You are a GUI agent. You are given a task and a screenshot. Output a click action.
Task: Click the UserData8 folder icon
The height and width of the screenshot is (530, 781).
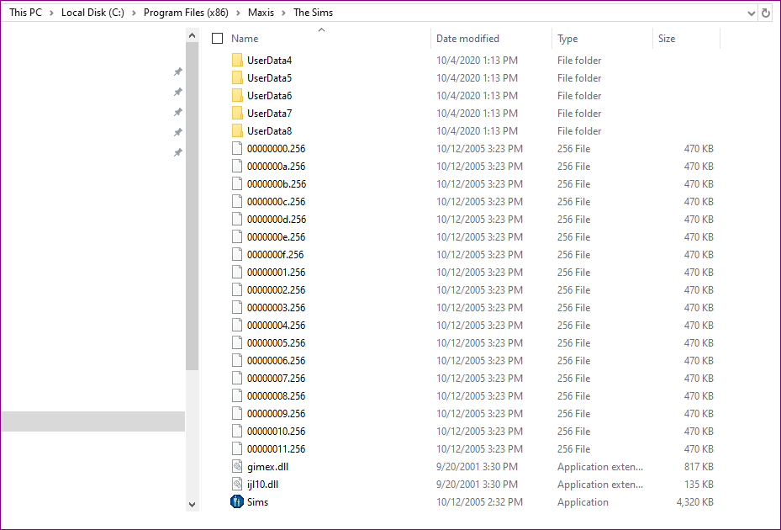tap(237, 131)
